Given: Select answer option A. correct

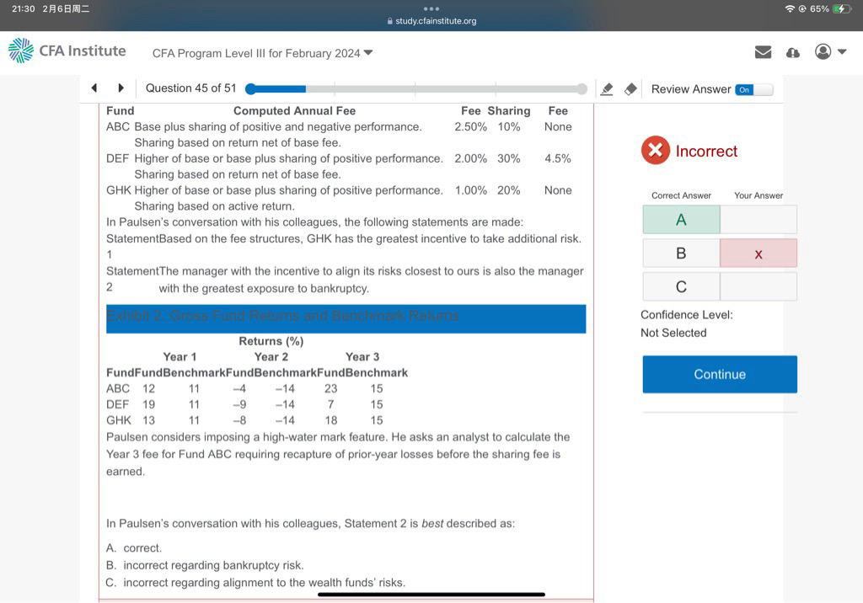Looking at the screenshot, I should (x=142, y=548).
